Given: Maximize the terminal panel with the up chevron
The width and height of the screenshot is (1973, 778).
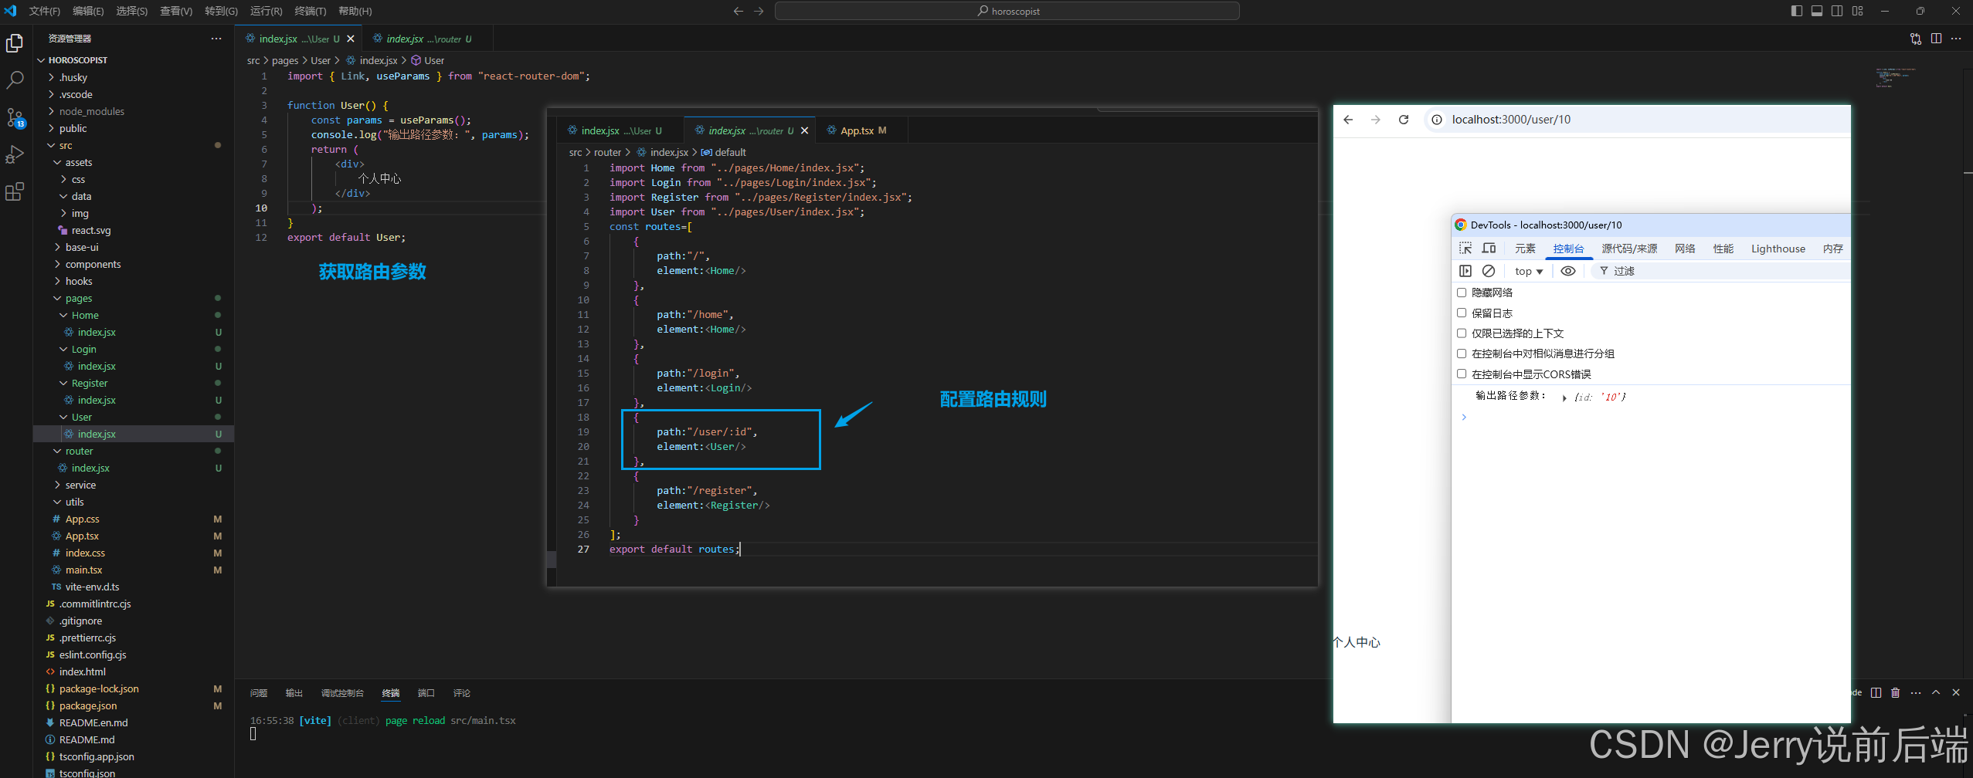Looking at the screenshot, I should [1936, 692].
